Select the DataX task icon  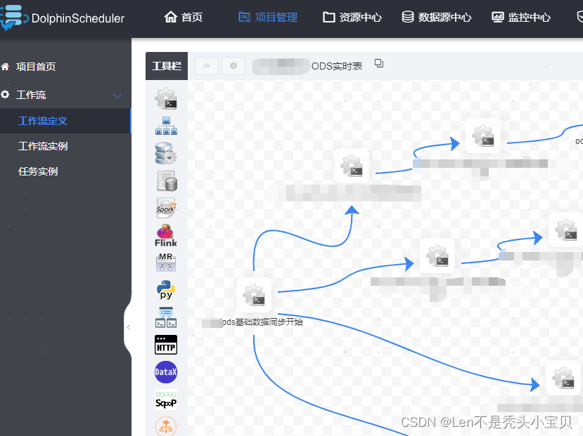[165, 372]
